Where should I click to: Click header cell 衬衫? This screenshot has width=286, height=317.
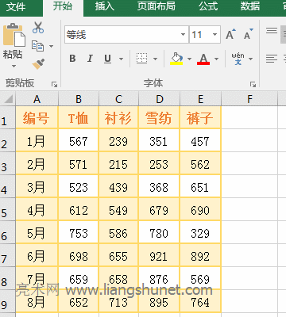pyautogui.click(x=118, y=117)
